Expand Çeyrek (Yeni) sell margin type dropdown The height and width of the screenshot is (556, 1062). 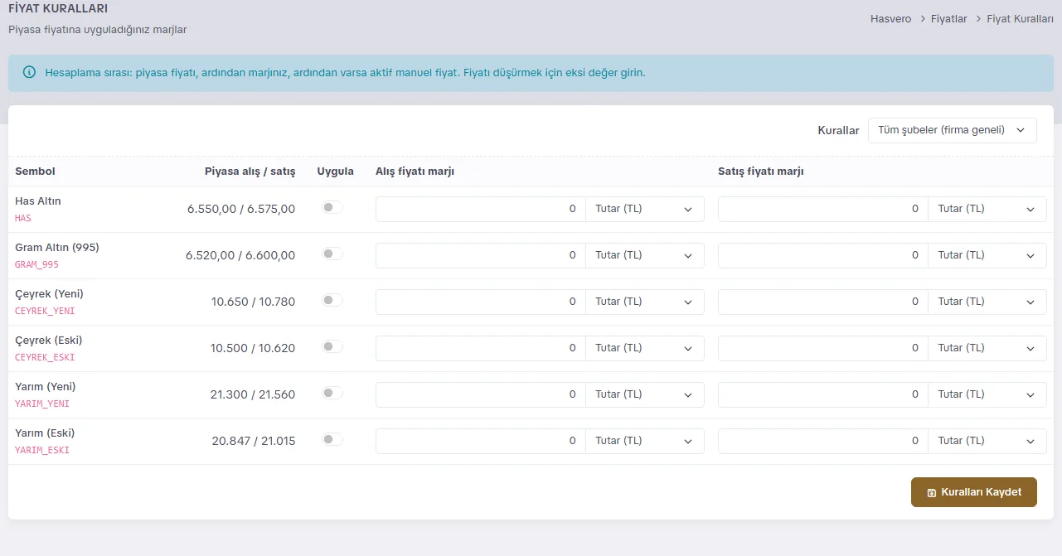pyautogui.click(x=987, y=302)
